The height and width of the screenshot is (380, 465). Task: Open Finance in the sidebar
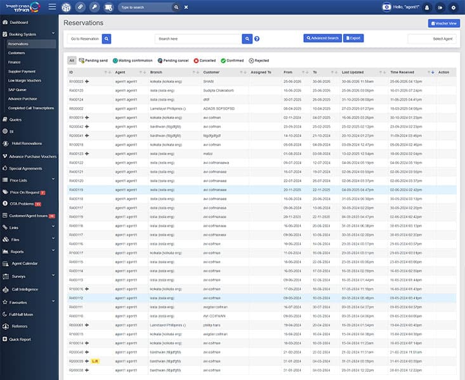pyautogui.click(x=14, y=62)
